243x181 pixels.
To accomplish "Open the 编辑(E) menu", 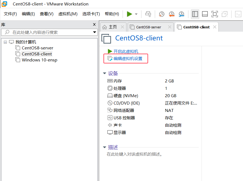I will [28, 14].
